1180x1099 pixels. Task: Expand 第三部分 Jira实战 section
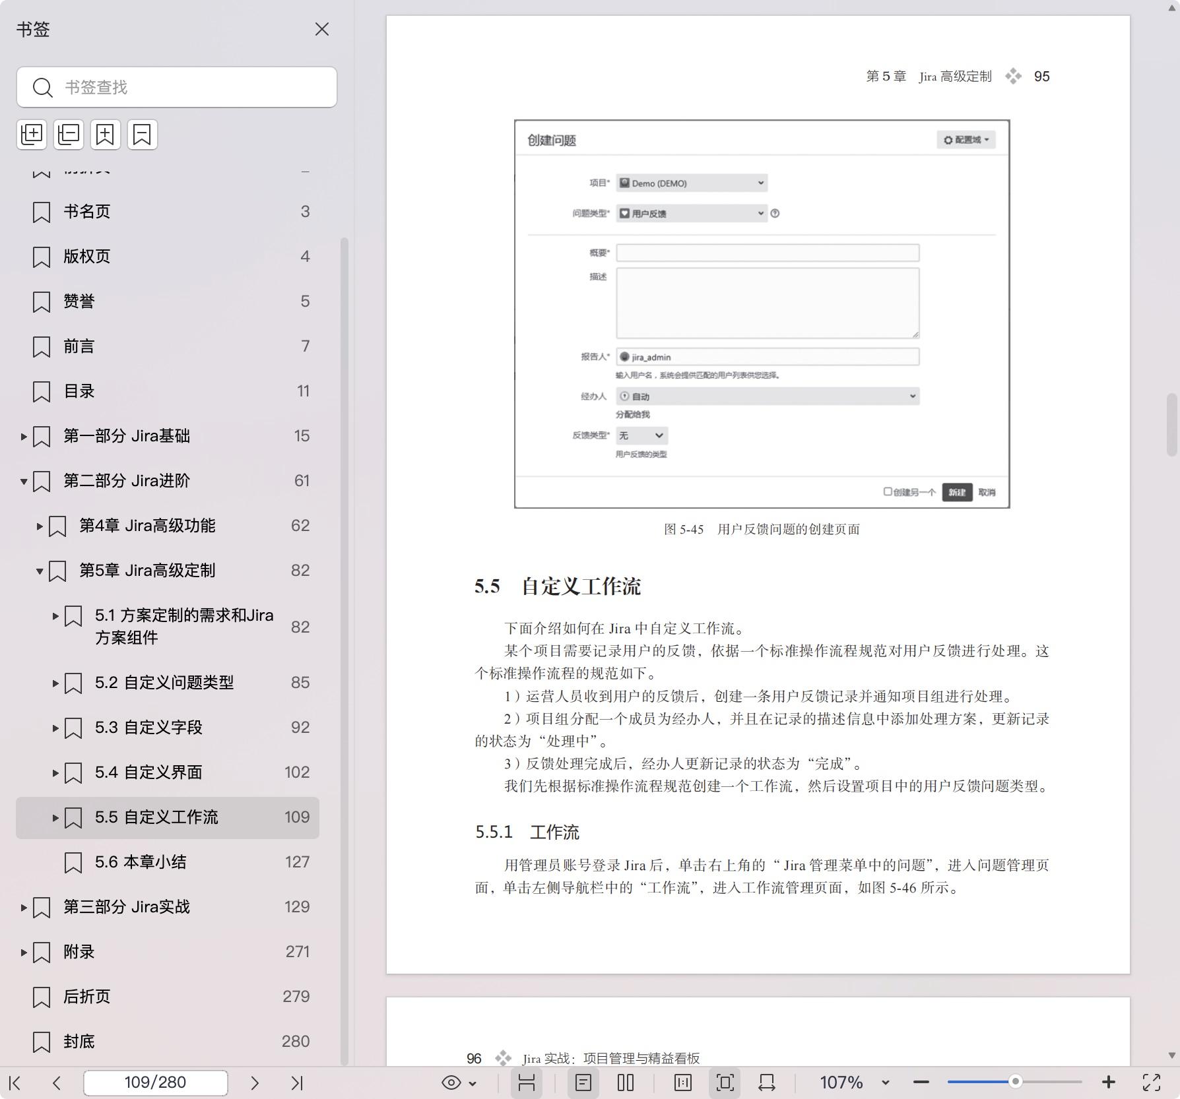[24, 908]
